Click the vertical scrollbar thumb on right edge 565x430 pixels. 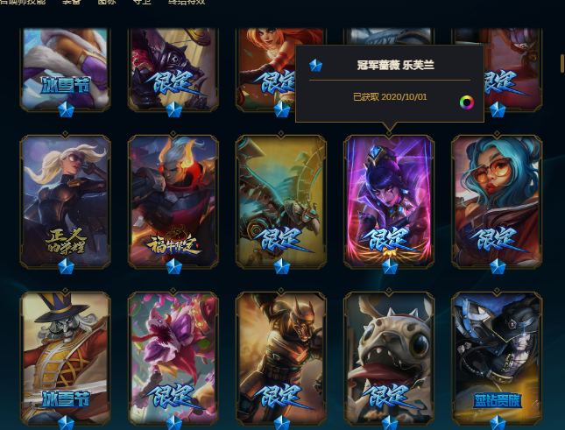click(562, 63)
